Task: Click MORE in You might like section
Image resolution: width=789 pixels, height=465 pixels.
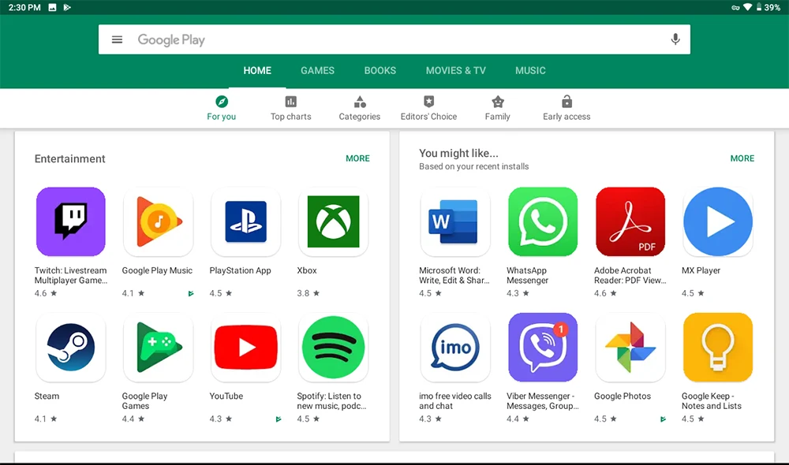Action: pos(742,158)
